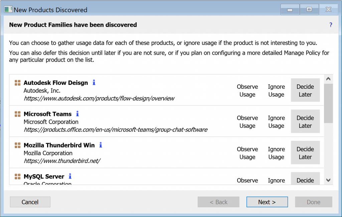Click the product list scroll down arrow
The image size is (342, 217).
(x=328, y=180)
